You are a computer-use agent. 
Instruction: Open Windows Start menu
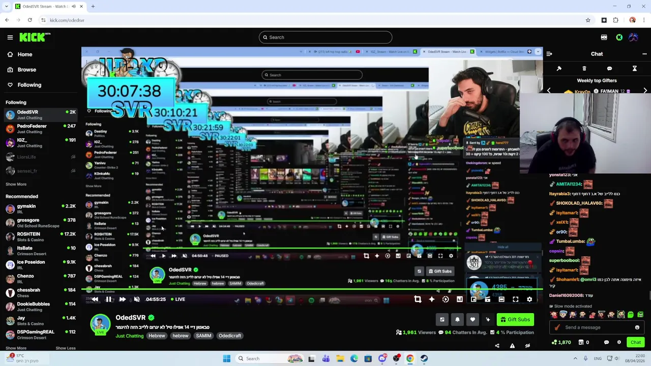click(227, 358)
